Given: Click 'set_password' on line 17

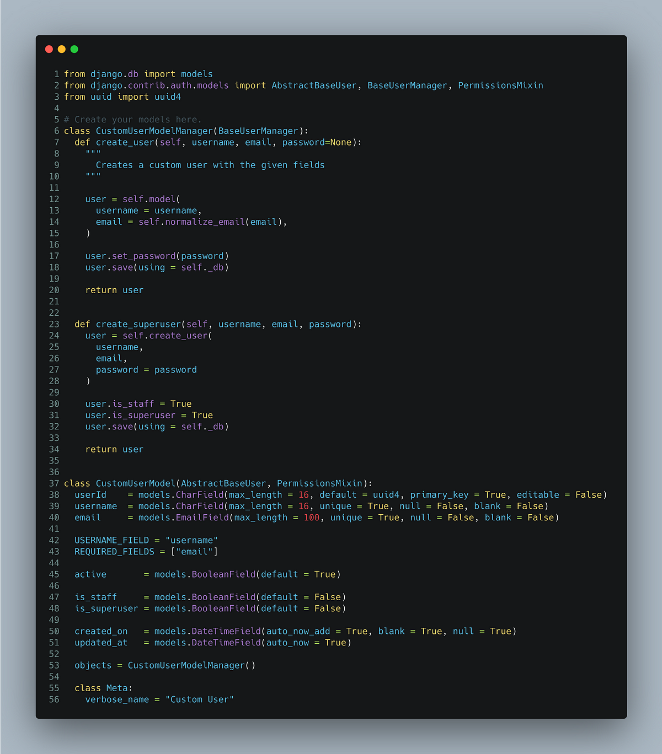Looking at the screenshot, I should pos(144,256).
